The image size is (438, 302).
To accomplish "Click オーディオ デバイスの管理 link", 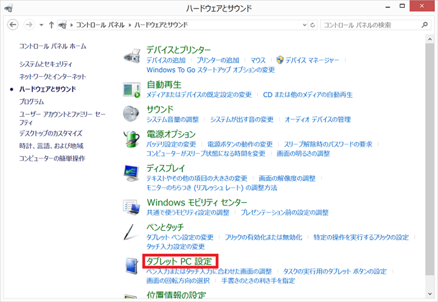I will tap(318, 120).
